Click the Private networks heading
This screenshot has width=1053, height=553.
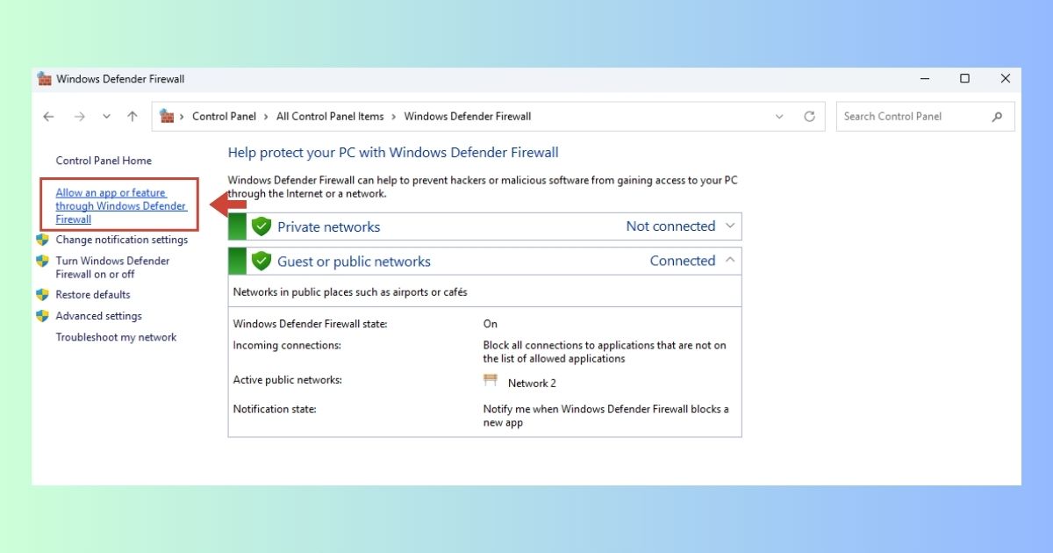[x=329, y=226]
